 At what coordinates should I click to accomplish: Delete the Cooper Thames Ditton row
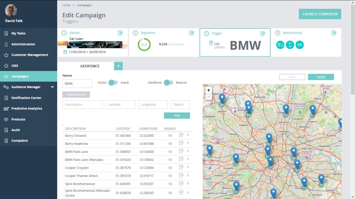188,175
